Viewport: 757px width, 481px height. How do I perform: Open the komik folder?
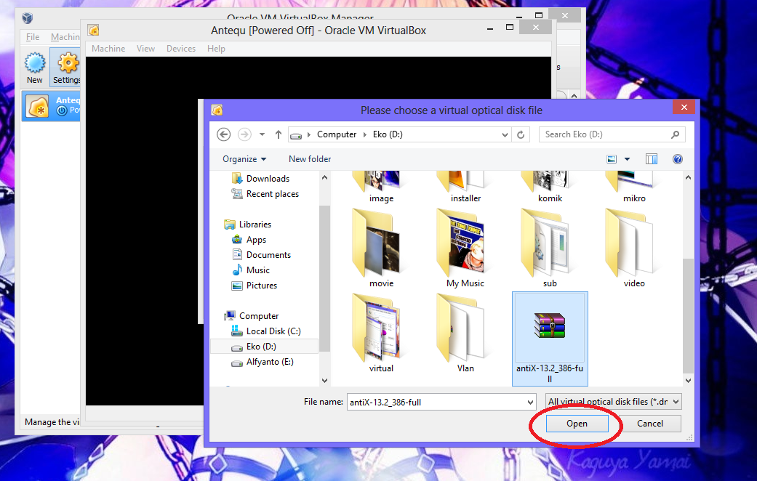pos(550,187)
